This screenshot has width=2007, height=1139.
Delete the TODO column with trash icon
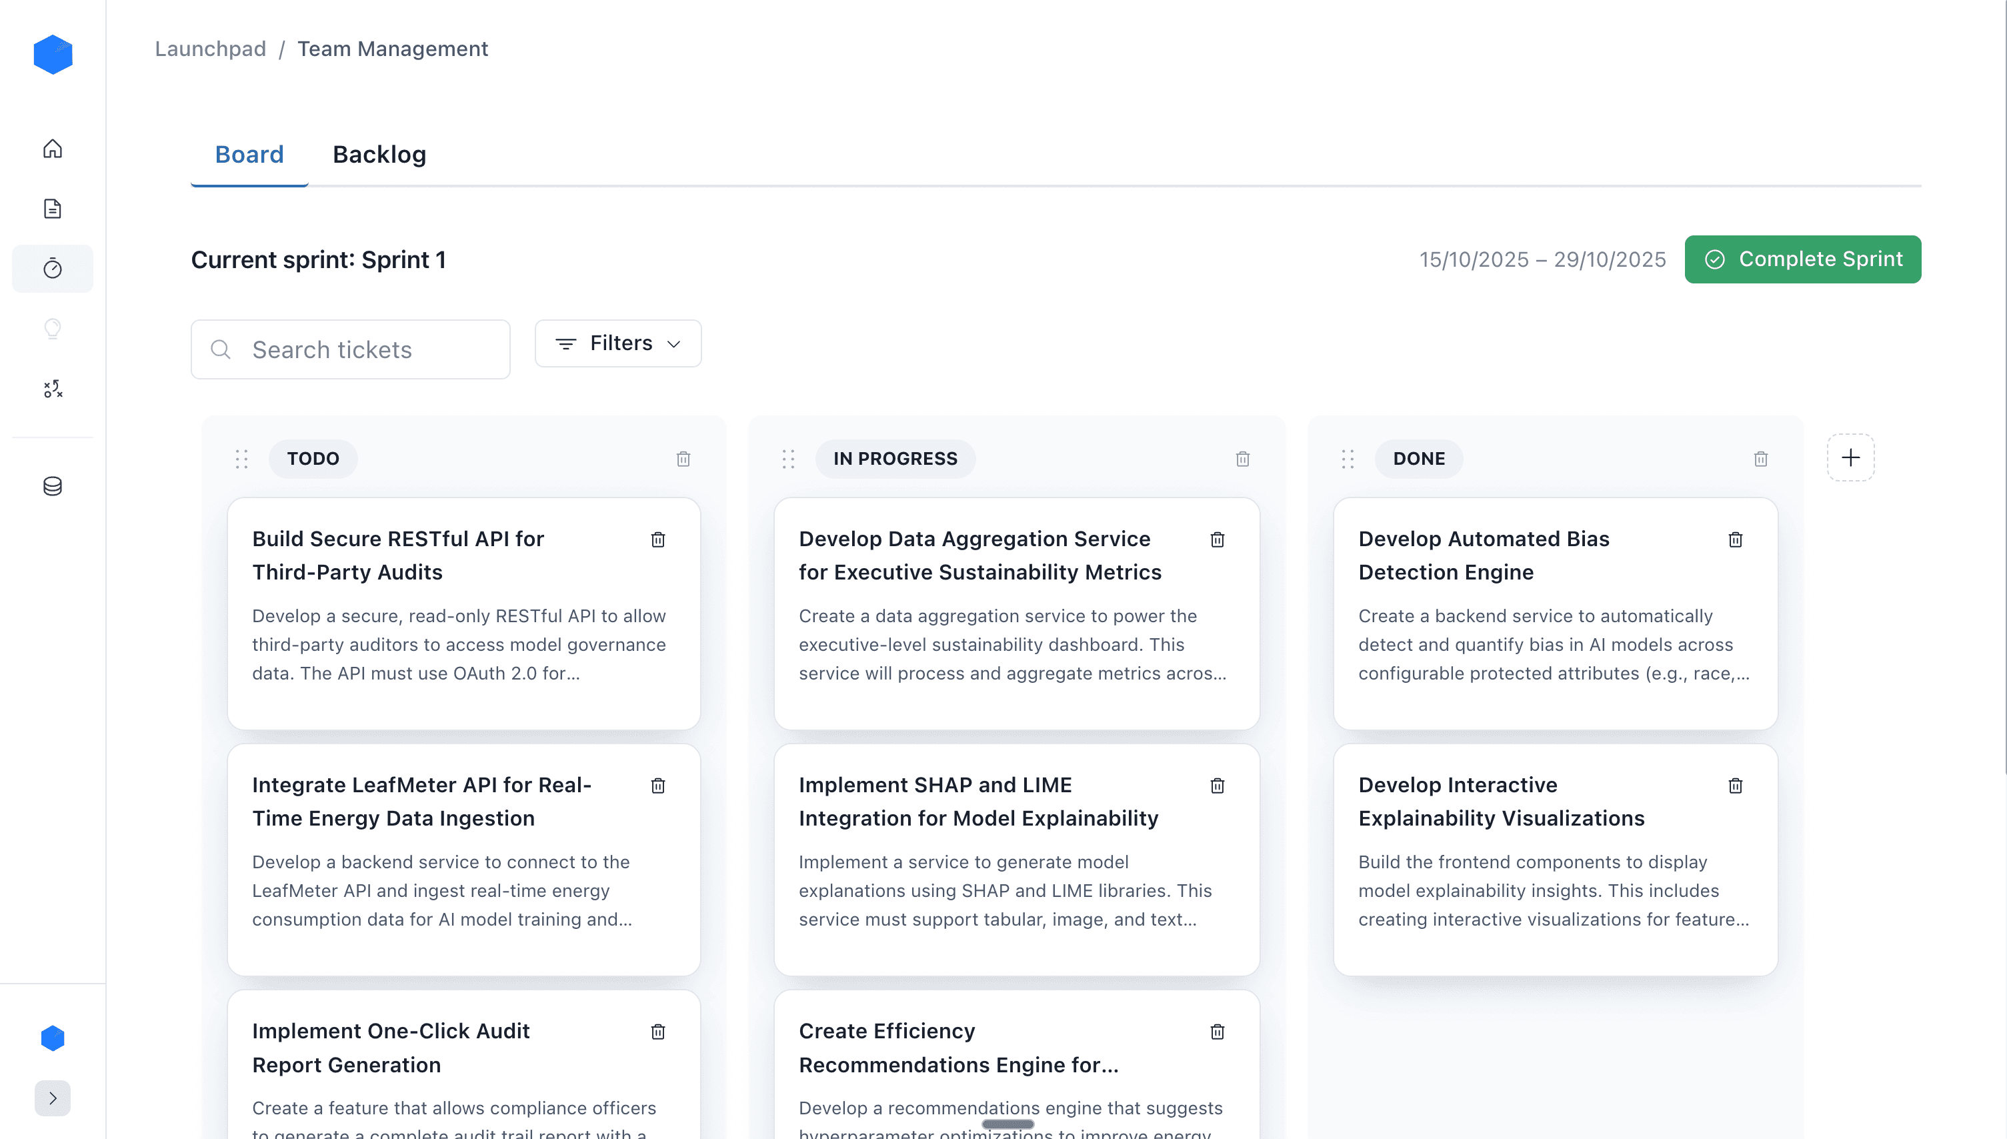[x=683, y=459]
